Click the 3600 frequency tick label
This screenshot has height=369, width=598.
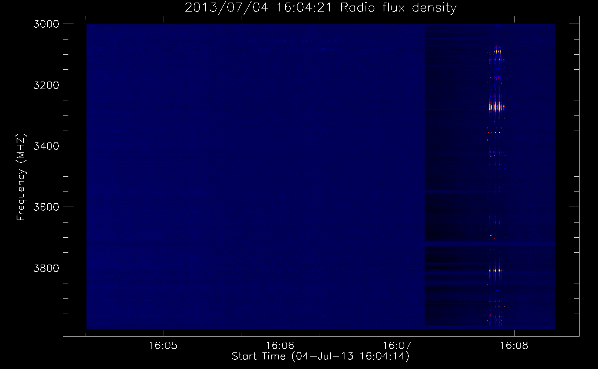tap(46, 207)
